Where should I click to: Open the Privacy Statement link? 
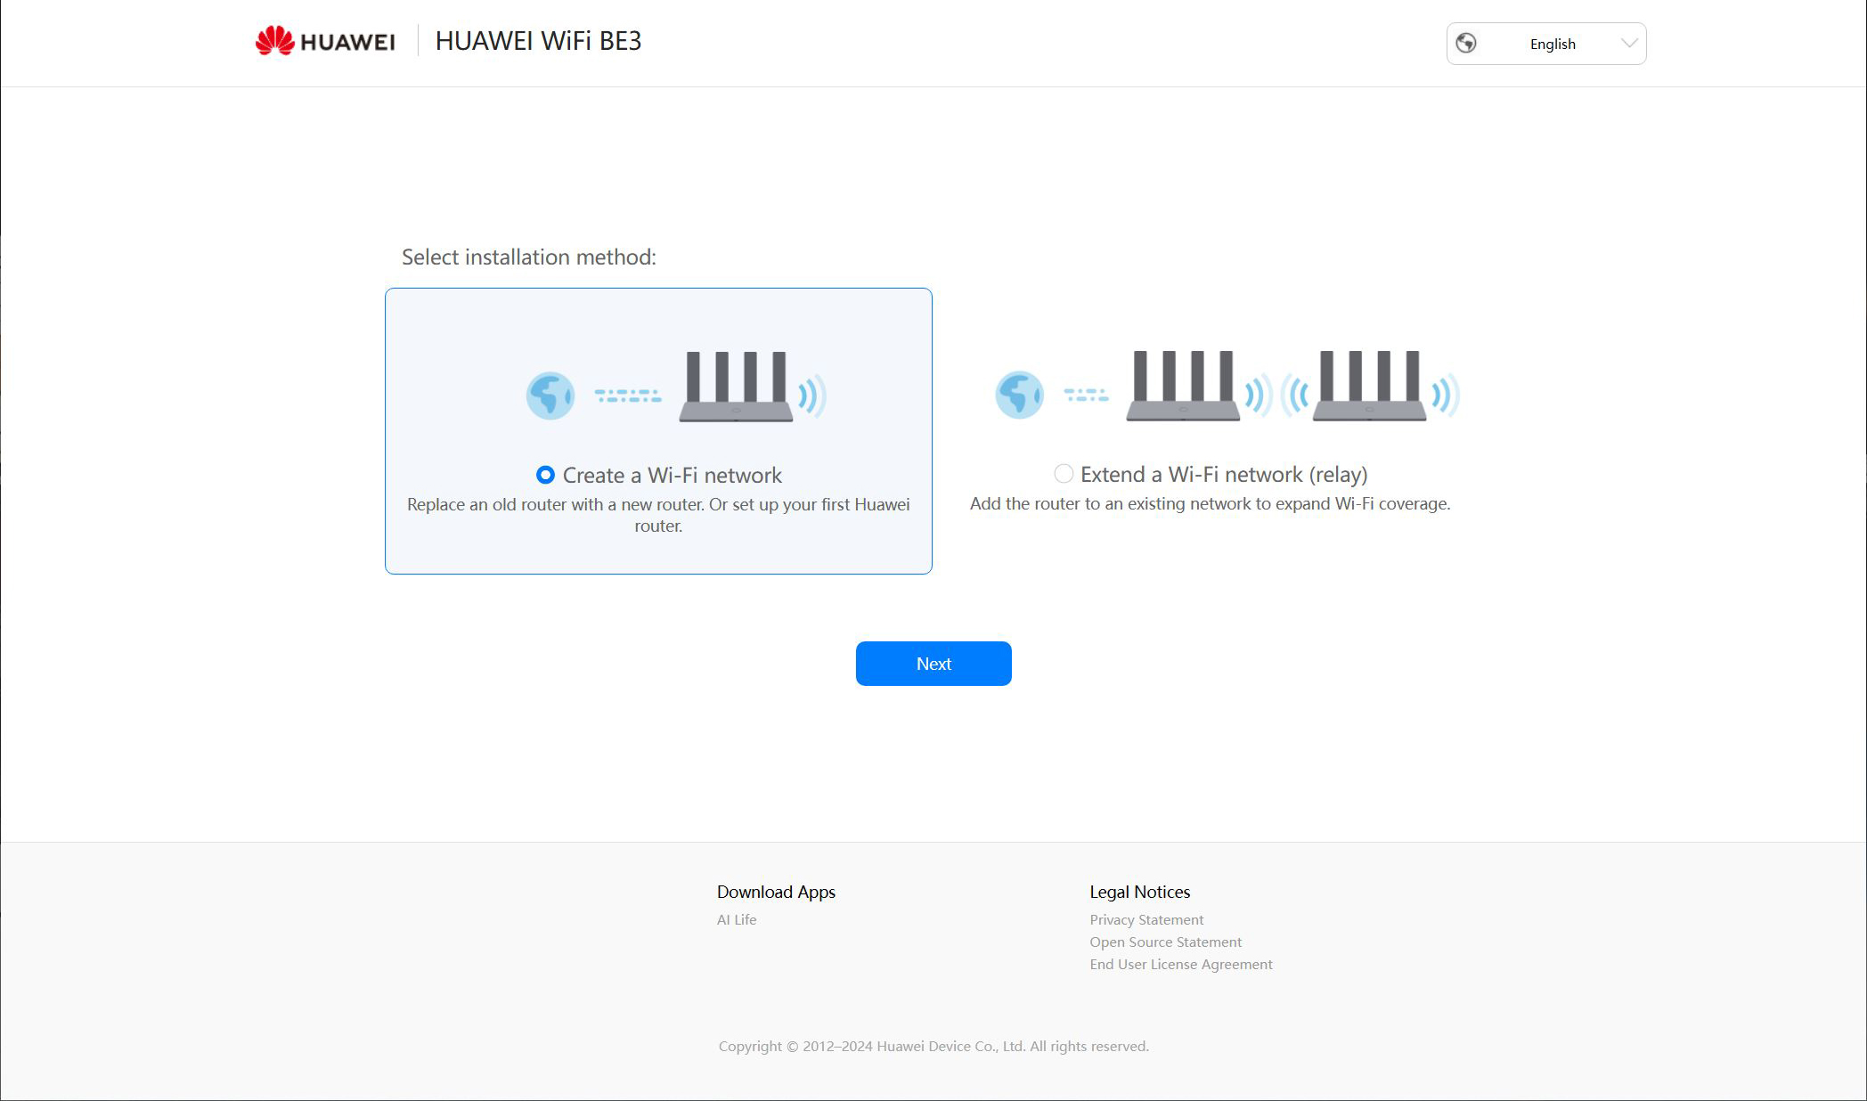[1146, 919]
